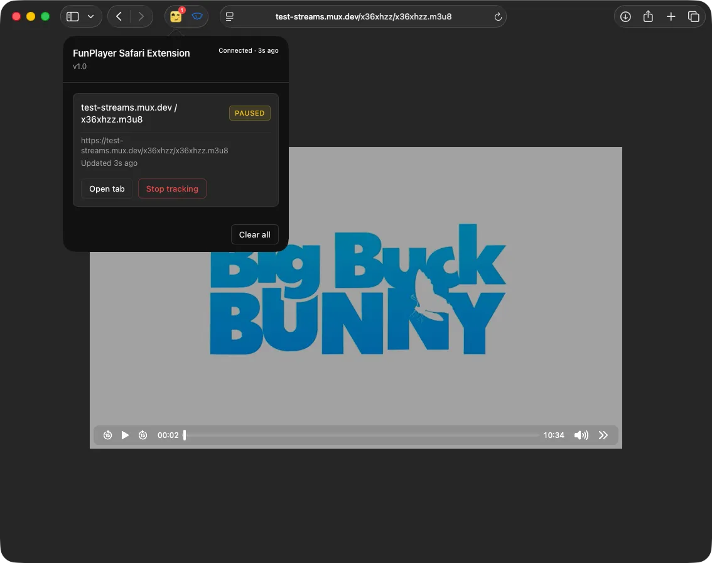Skip backward 15 seconds in the video

click(107, 435)
